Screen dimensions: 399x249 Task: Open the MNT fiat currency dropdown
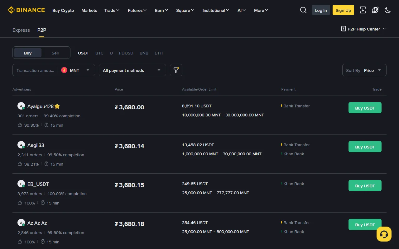[76, 70]
